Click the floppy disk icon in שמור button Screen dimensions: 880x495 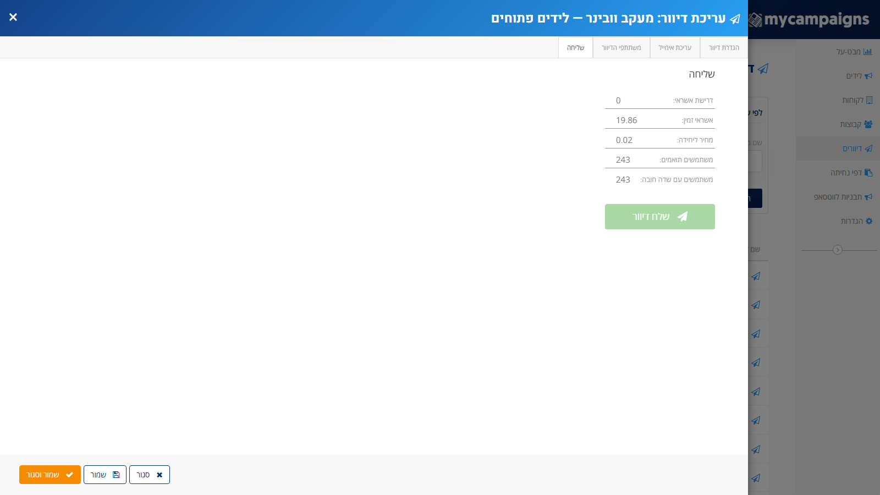[x=116, y=475]
